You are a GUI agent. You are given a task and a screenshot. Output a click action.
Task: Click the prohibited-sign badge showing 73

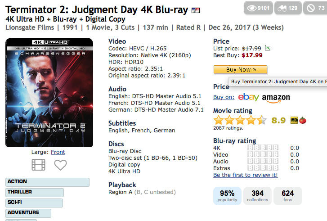click(315, 8)
